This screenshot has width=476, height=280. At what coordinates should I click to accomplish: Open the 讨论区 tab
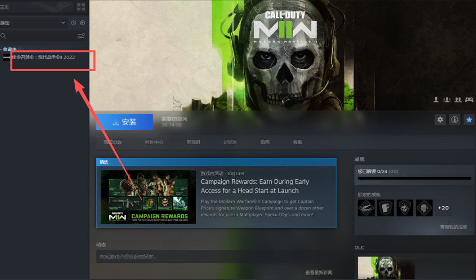(230, 142)
